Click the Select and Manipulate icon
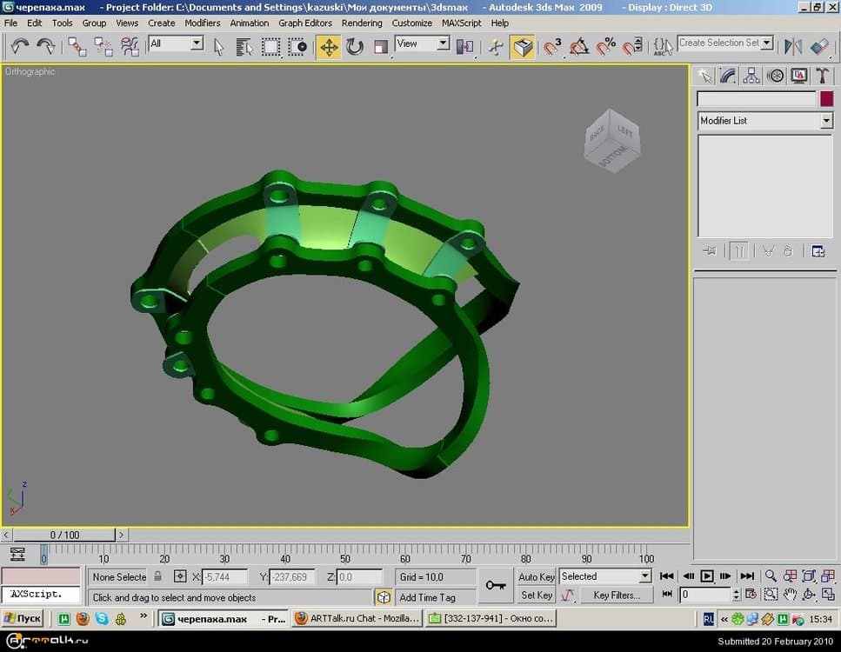This screenshot has width=841, height=652. click(x=496, y=47)
